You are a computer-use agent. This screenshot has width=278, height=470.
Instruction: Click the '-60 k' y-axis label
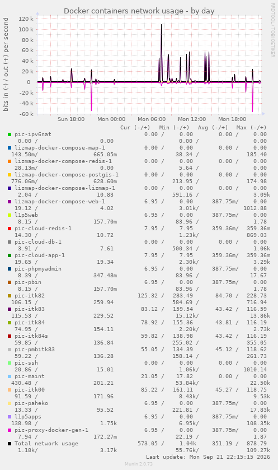pos(25,114)
